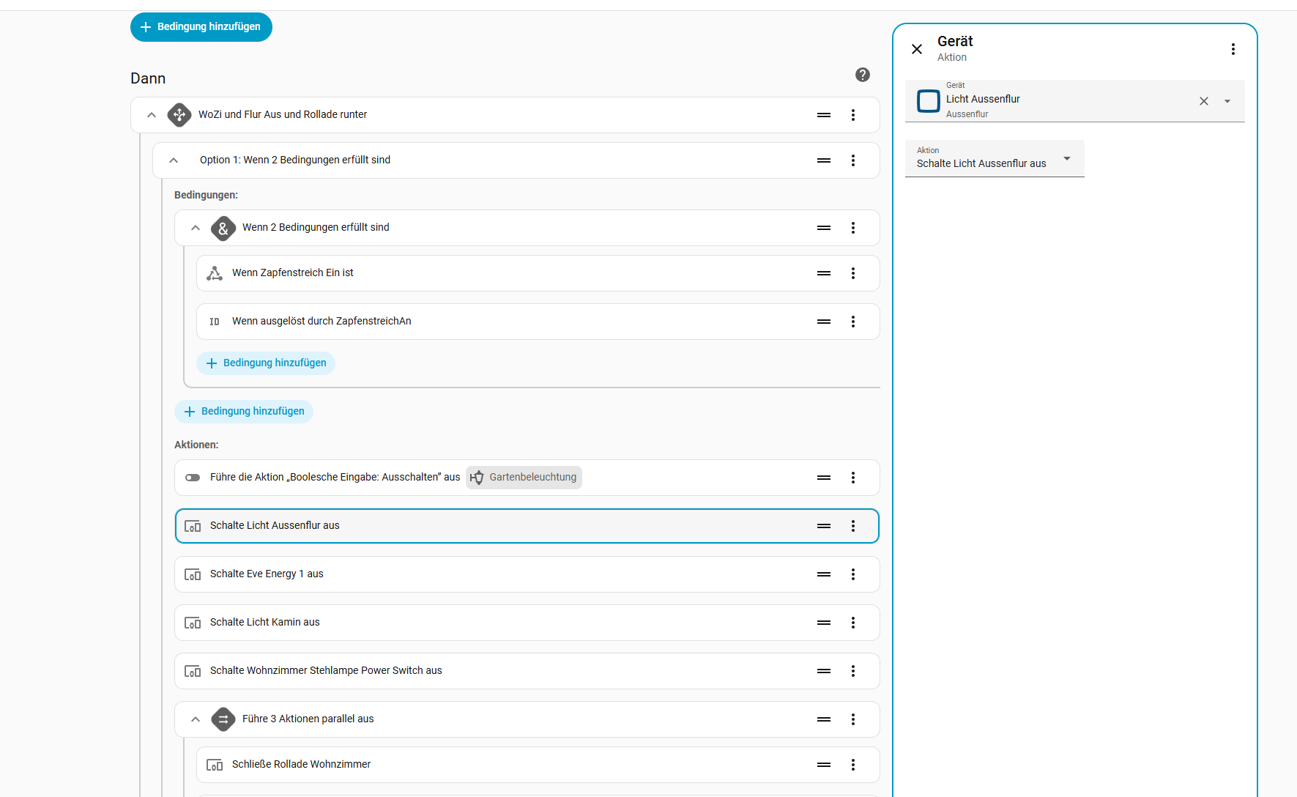The height and width of the screenshot is (797, 1297).
Task: Add condition inside the Wenn 2 Bedingungen group
Action: pyautogui.click(x=266, y=363)
